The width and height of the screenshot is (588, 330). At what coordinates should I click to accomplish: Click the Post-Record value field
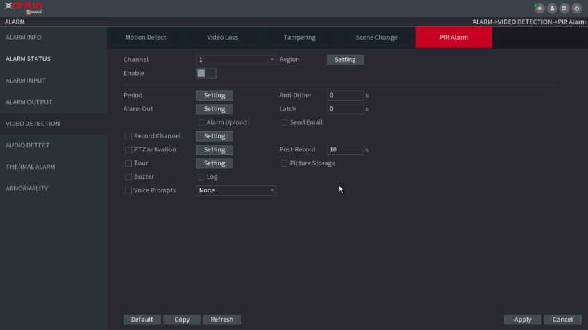tap(345, 150)
